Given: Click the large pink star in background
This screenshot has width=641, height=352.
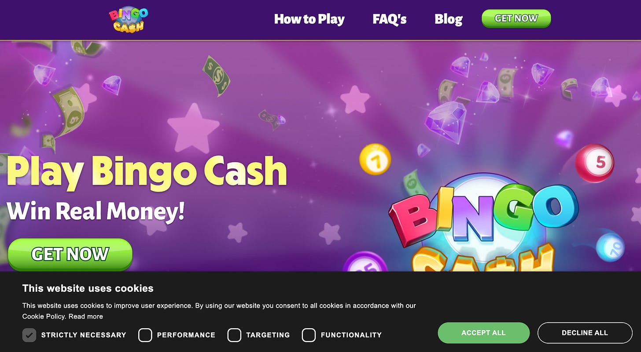Looking at the screenshot, I should tap(193, 128).
